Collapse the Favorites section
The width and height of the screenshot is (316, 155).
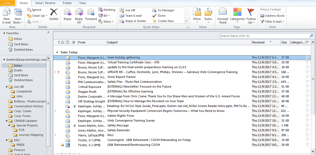click(x=4, y=33)
